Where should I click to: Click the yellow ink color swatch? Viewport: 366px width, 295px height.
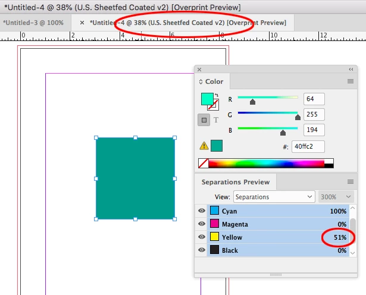point(214,237)
